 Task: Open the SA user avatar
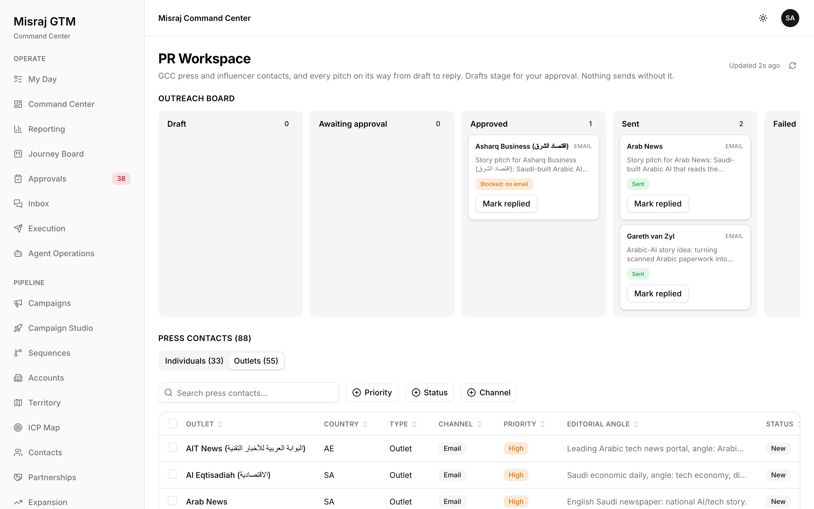point(790,18)
